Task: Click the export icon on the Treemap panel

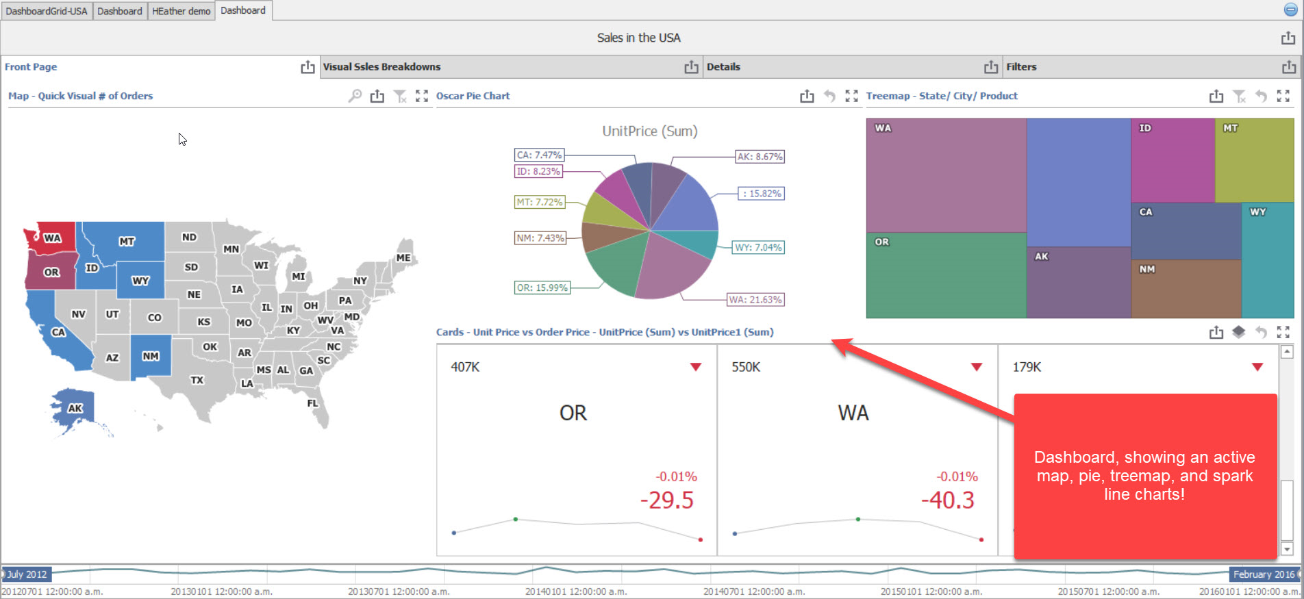Action: (x=1216, y=96)
